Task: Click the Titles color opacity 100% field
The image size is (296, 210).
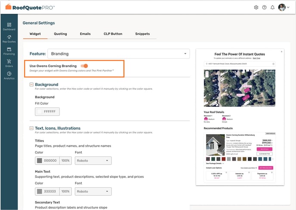Action: [65, 161]
